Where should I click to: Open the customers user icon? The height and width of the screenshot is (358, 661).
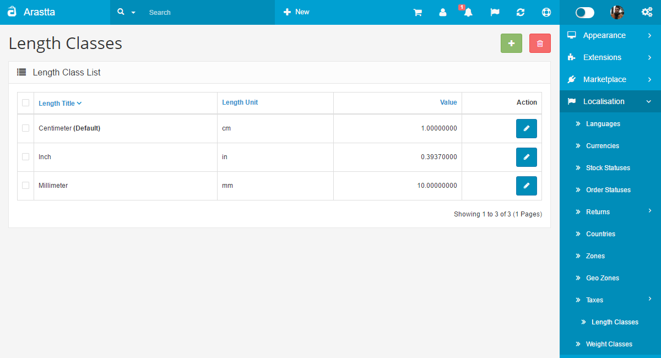click(x=443, y=12)
